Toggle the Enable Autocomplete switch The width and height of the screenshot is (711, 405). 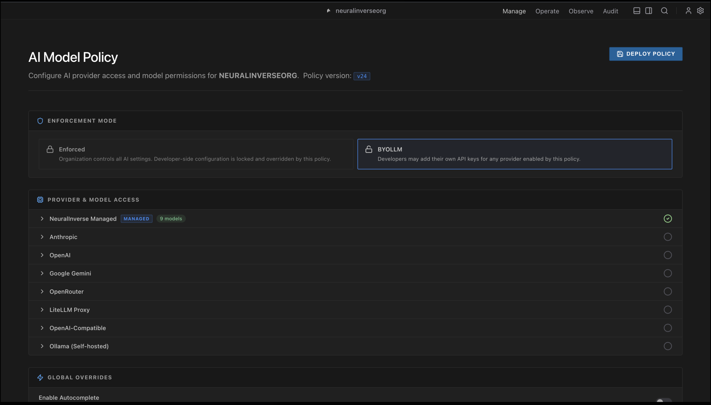(664, 401)
